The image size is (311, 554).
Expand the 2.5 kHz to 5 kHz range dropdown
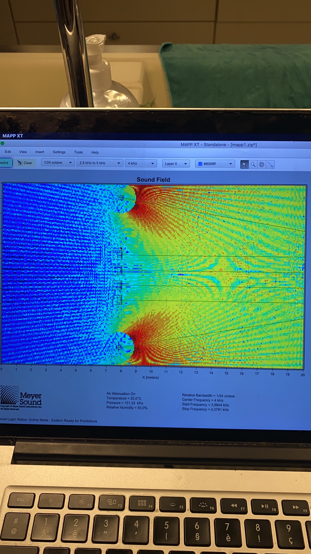100,163
